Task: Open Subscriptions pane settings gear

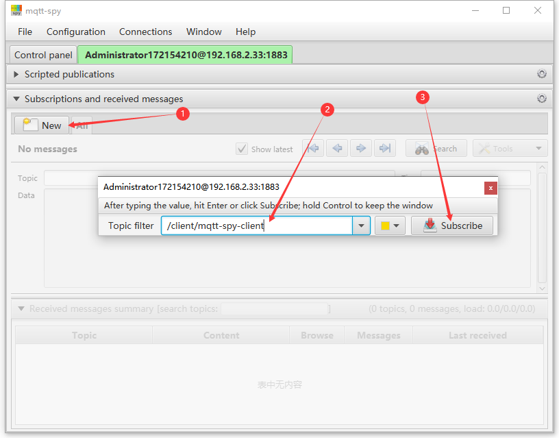Action: 541,99
